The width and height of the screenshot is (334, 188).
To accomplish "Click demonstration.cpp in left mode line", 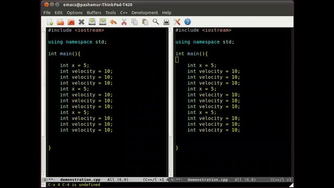I will 80,180.
